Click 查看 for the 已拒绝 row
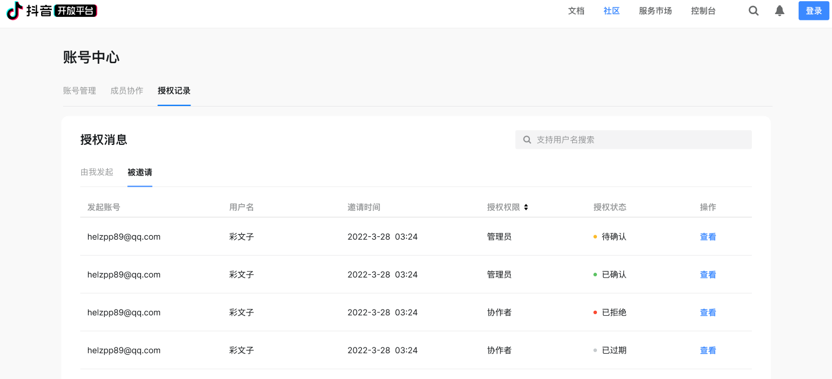 (x=708, y=312)
